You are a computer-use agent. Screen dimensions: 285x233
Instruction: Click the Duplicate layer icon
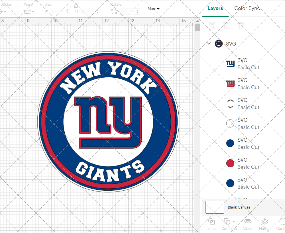(x=226, y=25)
